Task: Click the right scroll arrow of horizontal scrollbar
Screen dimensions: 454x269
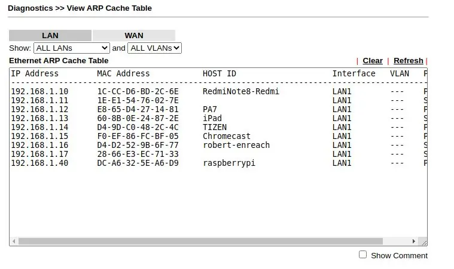Action: (x=414, y=241)
